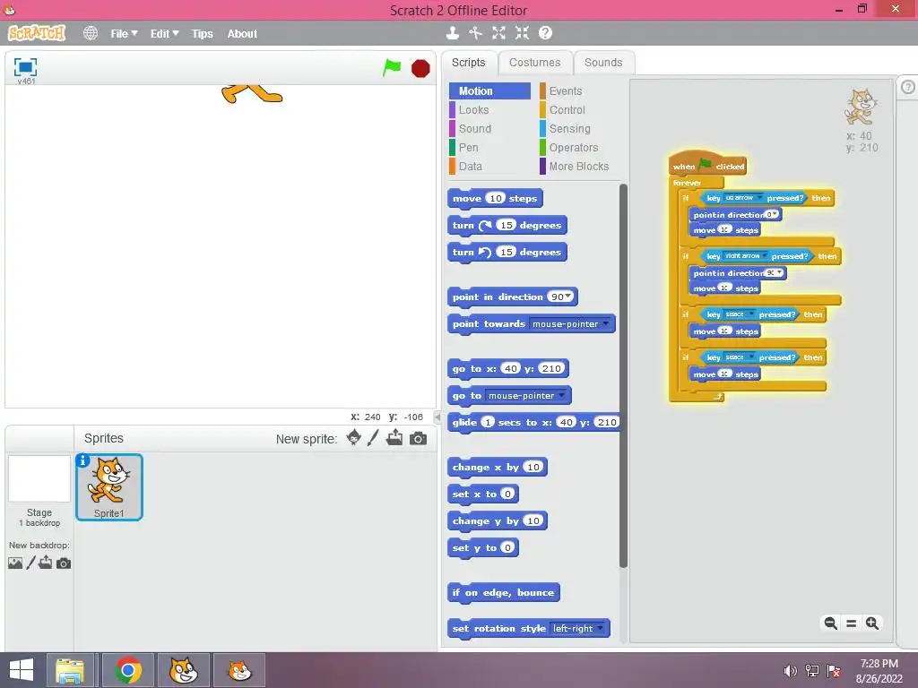Click the when flag clicked hat block
The width and height of the screenshot is (918, 688).
(708, 166)
